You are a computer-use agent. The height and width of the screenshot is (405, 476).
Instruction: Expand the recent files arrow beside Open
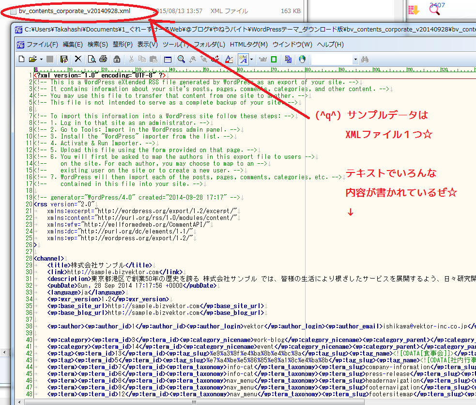(41, 59)
